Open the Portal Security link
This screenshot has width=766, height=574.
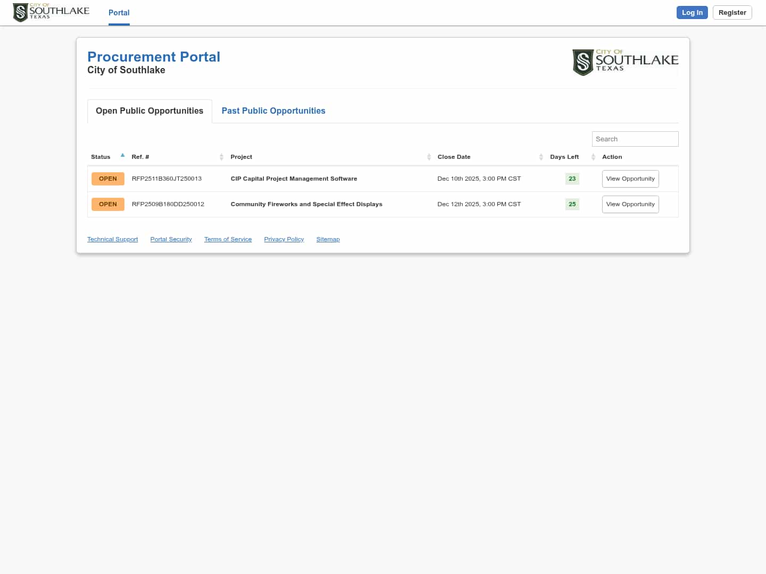tap(171, 240)
